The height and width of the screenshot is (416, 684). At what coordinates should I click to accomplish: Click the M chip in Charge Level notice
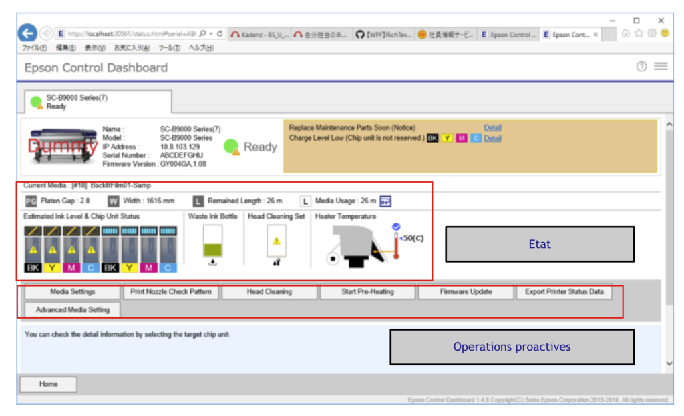tap(462, 139)
